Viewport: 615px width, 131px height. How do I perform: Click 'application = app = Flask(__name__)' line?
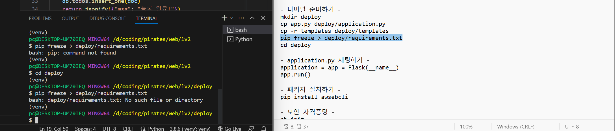point(339,67)
